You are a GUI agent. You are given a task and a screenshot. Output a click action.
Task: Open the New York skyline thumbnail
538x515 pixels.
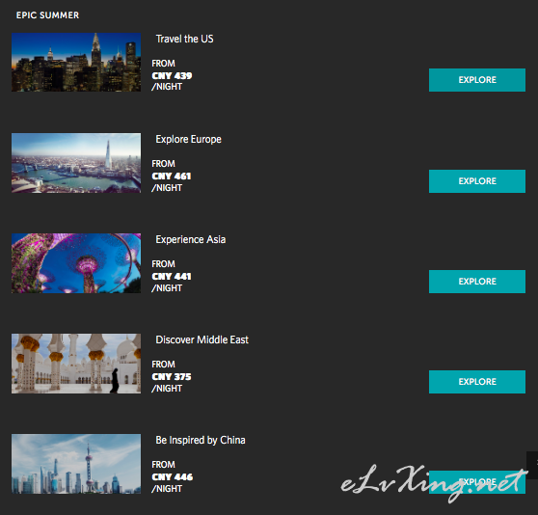click(76, 62)
